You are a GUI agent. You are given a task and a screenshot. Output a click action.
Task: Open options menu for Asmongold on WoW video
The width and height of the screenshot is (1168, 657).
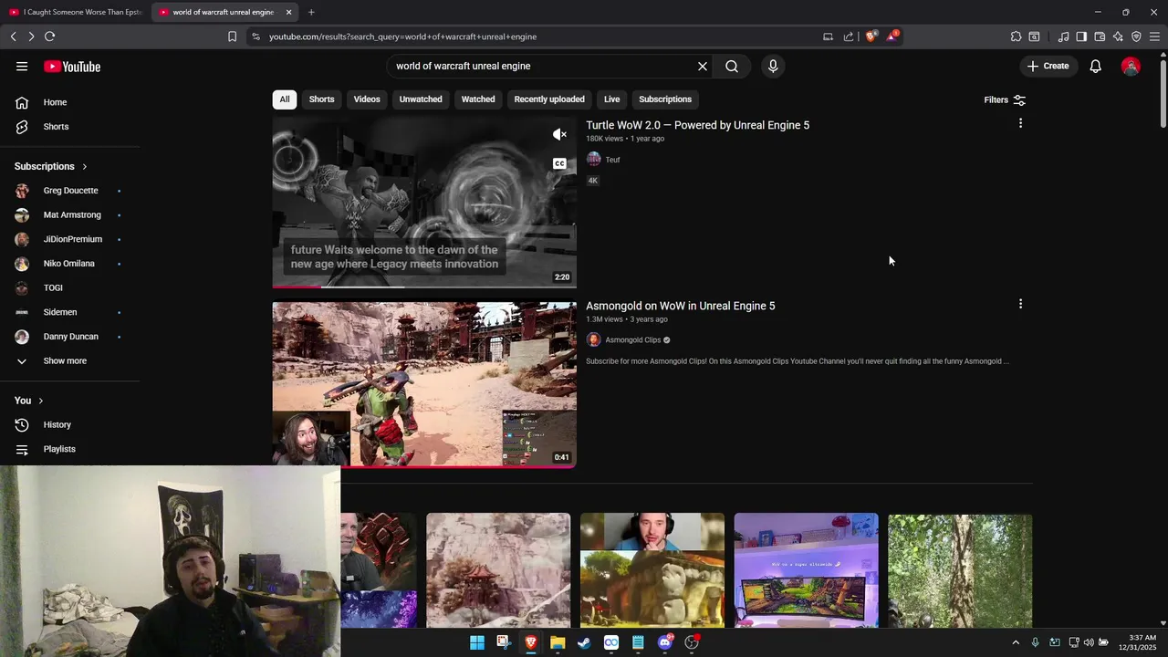(x=1020, y=304)
